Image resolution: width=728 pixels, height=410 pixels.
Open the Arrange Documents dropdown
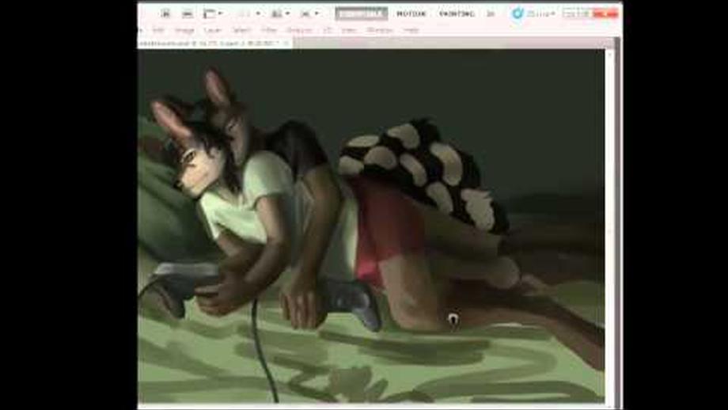click(280, 14)
